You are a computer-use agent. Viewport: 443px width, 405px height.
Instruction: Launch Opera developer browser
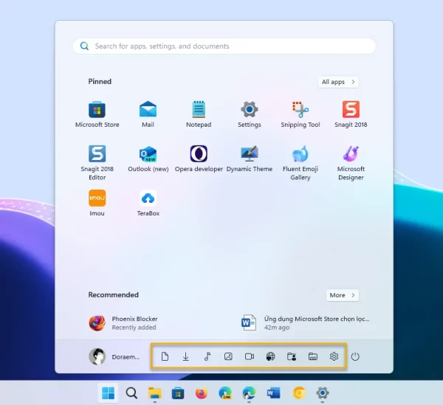(199, 159)
